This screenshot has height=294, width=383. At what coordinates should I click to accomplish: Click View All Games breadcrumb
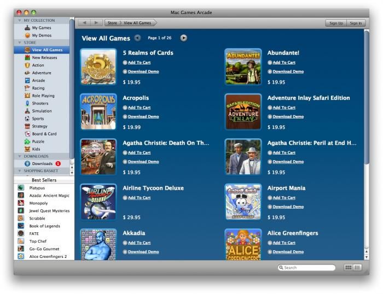[x=137, y=23]
